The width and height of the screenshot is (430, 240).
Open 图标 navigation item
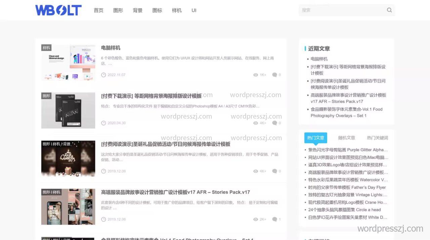(x=157, y=10)
